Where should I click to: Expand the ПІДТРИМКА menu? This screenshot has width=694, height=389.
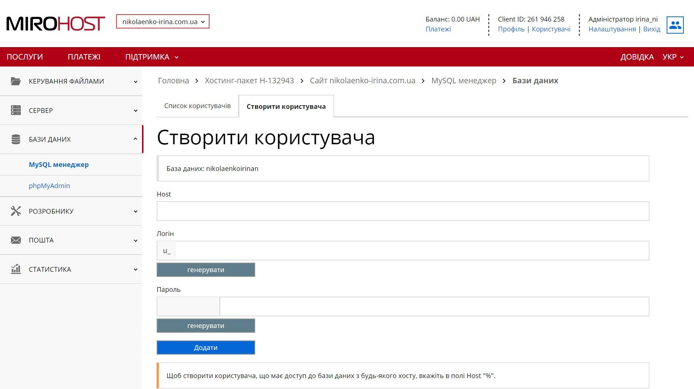click(152, 57)
